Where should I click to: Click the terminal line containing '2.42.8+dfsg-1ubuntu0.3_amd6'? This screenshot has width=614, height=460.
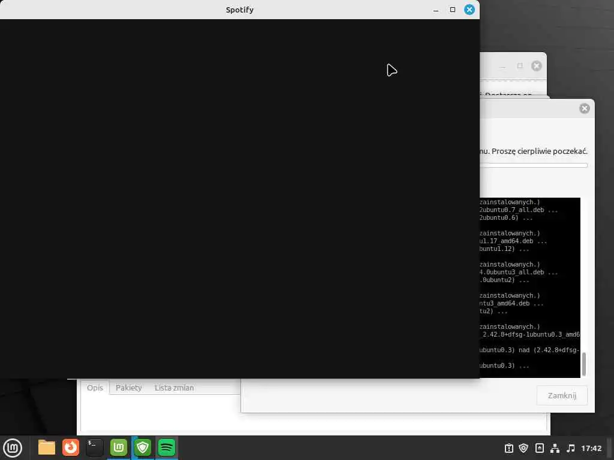(530, 334)
